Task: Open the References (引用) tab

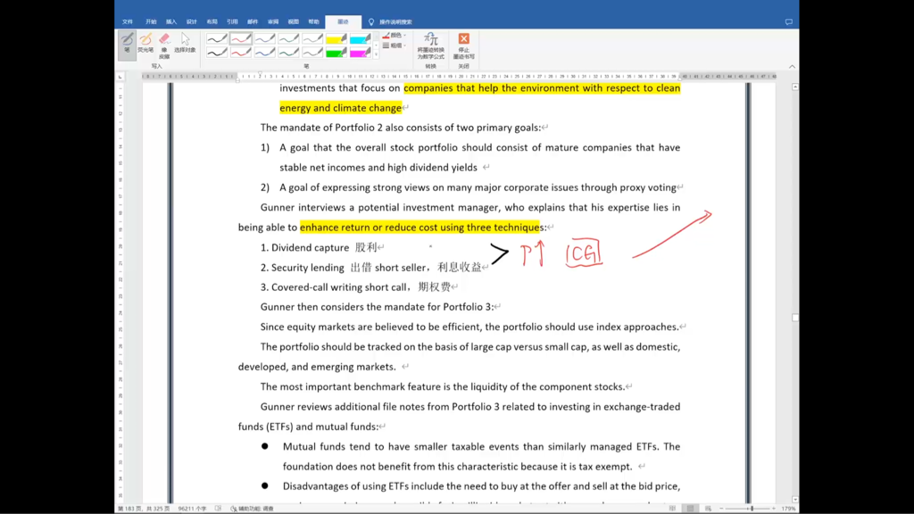Action: [233, 21]
